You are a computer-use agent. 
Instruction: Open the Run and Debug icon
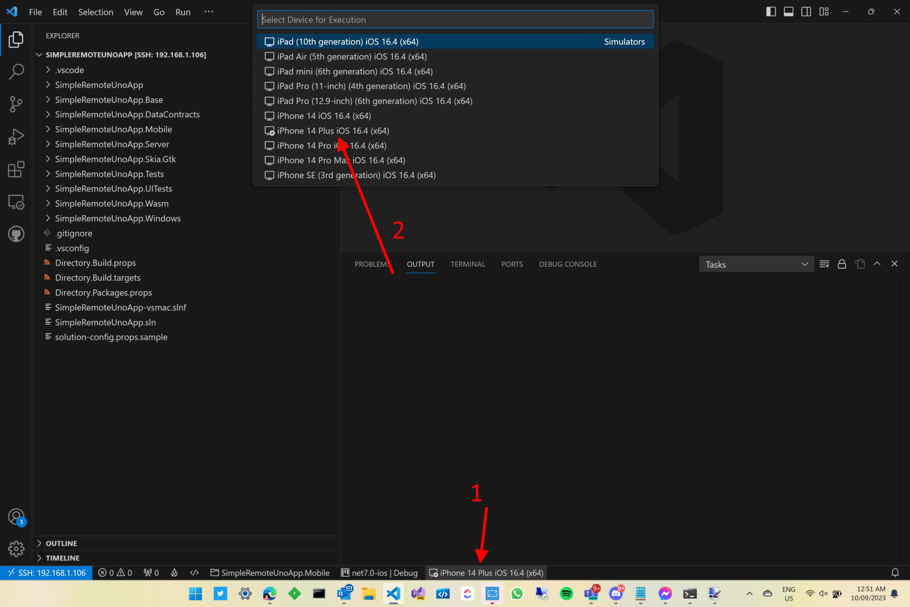[15, 136]
